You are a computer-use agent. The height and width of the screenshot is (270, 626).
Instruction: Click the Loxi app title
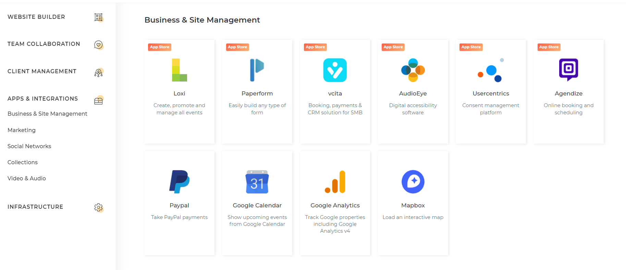(x=179, y=93)
